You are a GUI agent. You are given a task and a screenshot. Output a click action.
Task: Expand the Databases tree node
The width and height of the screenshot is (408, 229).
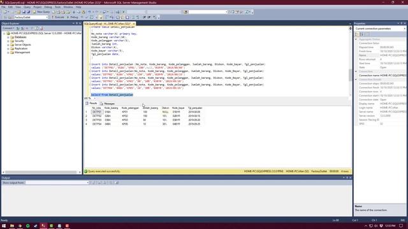(x=8, y=37)
